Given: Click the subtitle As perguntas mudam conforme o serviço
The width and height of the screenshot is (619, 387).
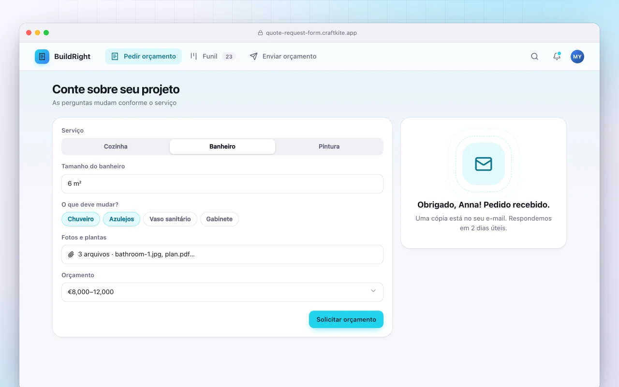Looking at the screenshot, I should tap(115, 103).
